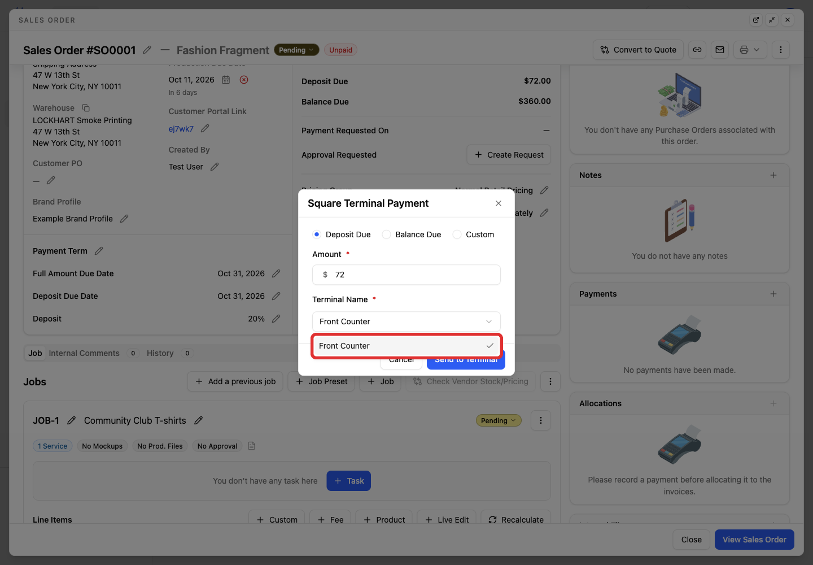This screenshot has height=565, width=813.
Task: Open JOB-1 Pending status dropdown
Action: [x=499, y=421]
